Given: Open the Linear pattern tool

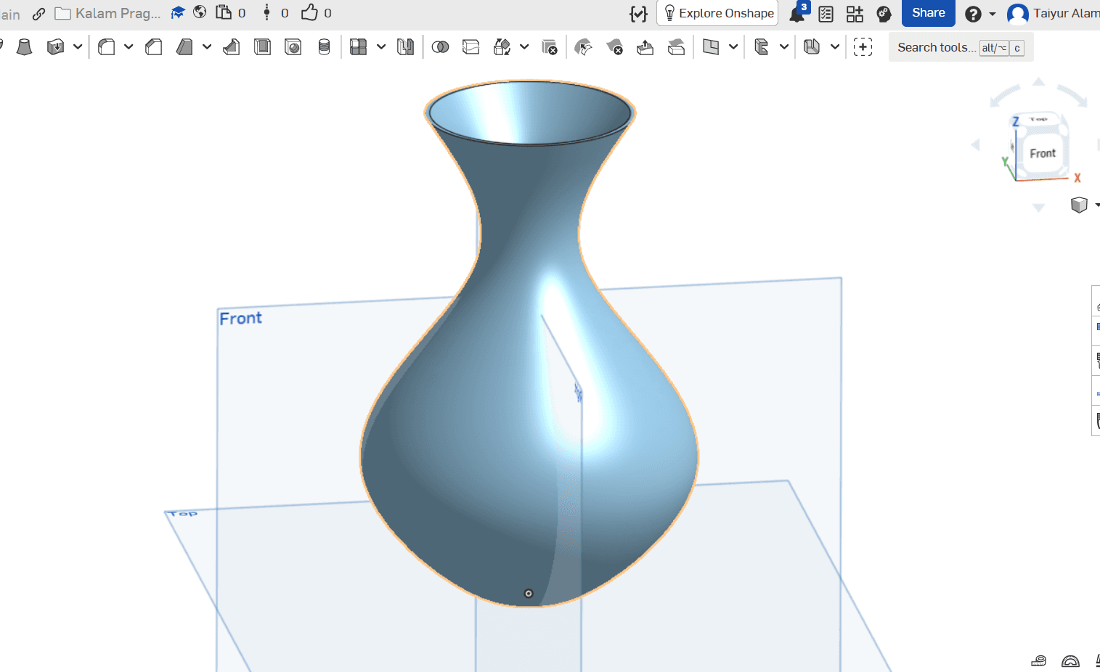Looking at the screenshot, I should tap(359, 47).
